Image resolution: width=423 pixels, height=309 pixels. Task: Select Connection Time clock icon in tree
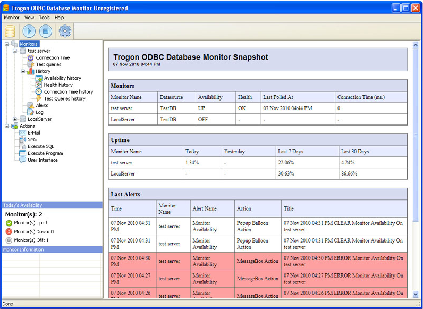click(x=31, y=57)
